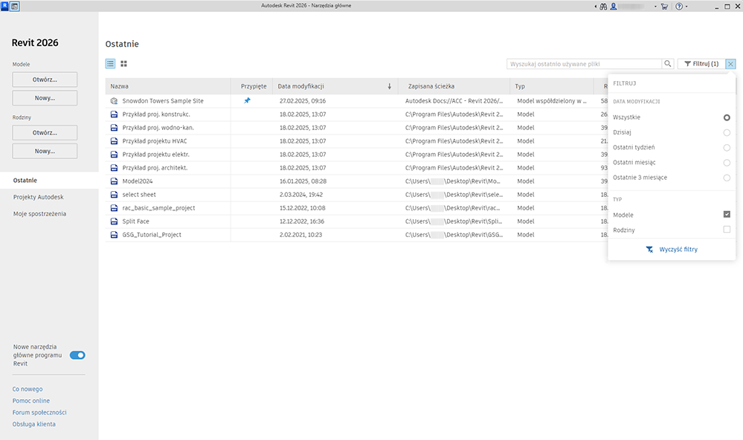The width and height of the screenshot is (743, 440).
Task: Click file icon of Przykład proj. architekt.
Action: [114, 168]
